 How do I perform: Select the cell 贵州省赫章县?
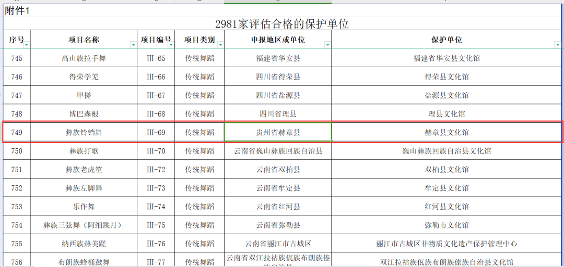pyautogui.click(x=278, y=133)
